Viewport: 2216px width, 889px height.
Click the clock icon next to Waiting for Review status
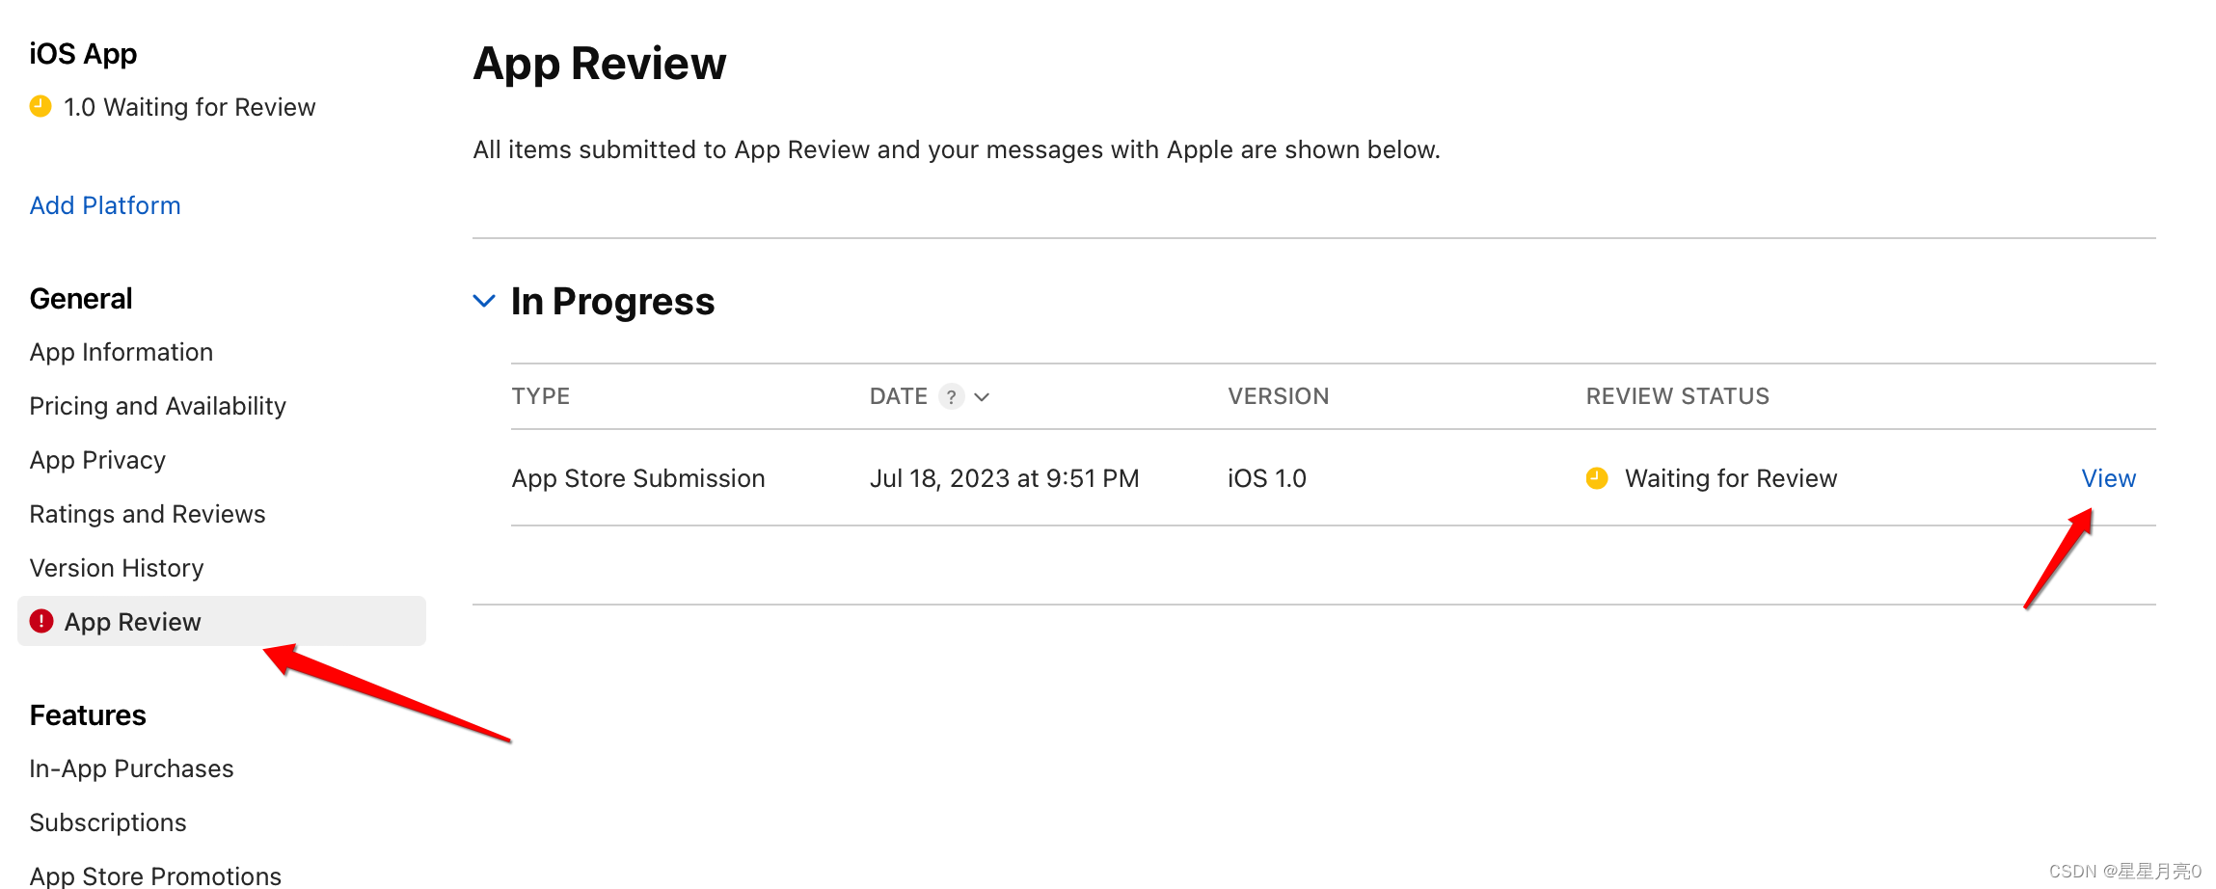point(1596,477)
